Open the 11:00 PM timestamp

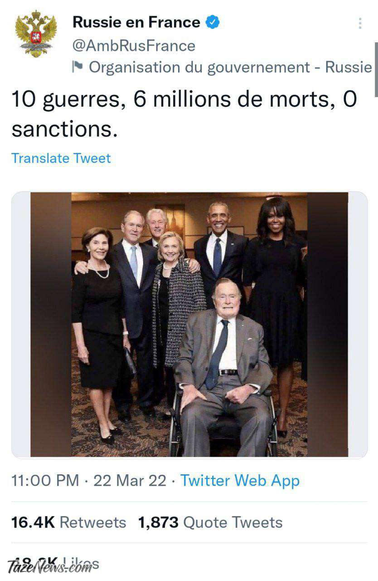pos(45,481)
